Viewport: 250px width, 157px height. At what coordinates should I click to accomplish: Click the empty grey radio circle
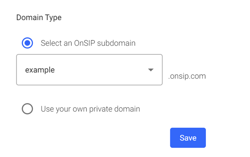pos(27,109)
